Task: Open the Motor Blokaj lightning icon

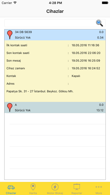Action: (x=55, y=187)
